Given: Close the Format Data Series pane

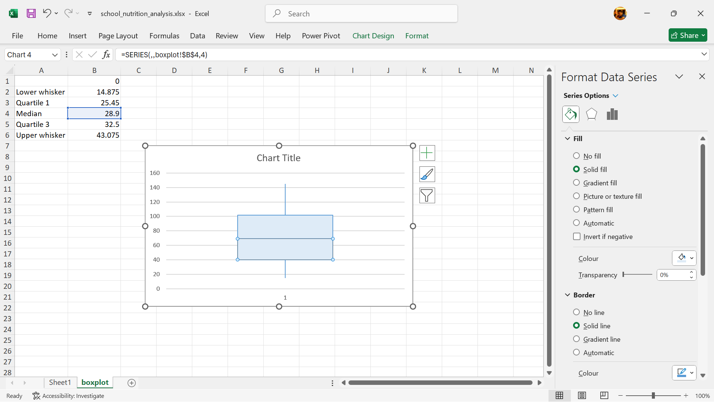Looking at the screenshot, I should tap(702, 76).
